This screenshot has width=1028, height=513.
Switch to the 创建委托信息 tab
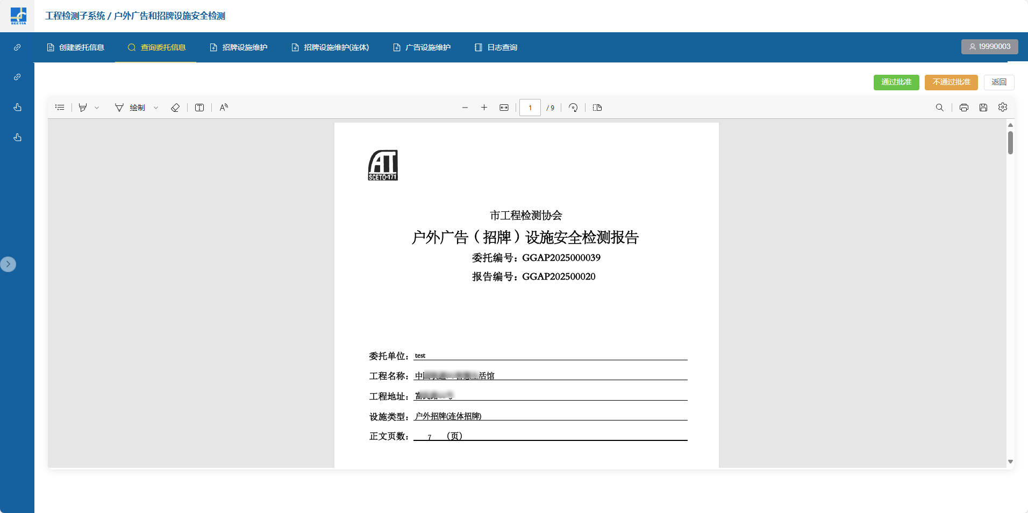point(76,47)
